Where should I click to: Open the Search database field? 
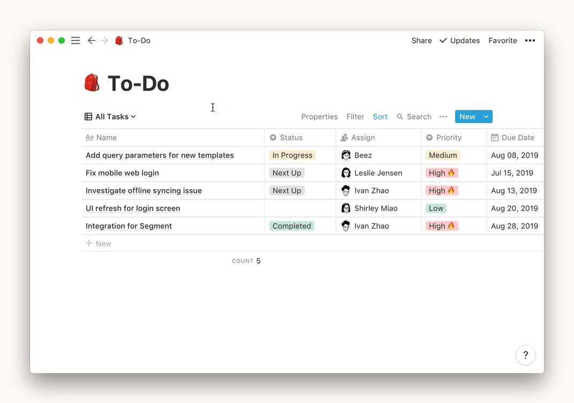click(414, 117)
